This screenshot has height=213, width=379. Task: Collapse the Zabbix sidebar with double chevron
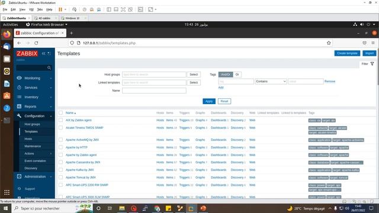[x=43, y=53]
